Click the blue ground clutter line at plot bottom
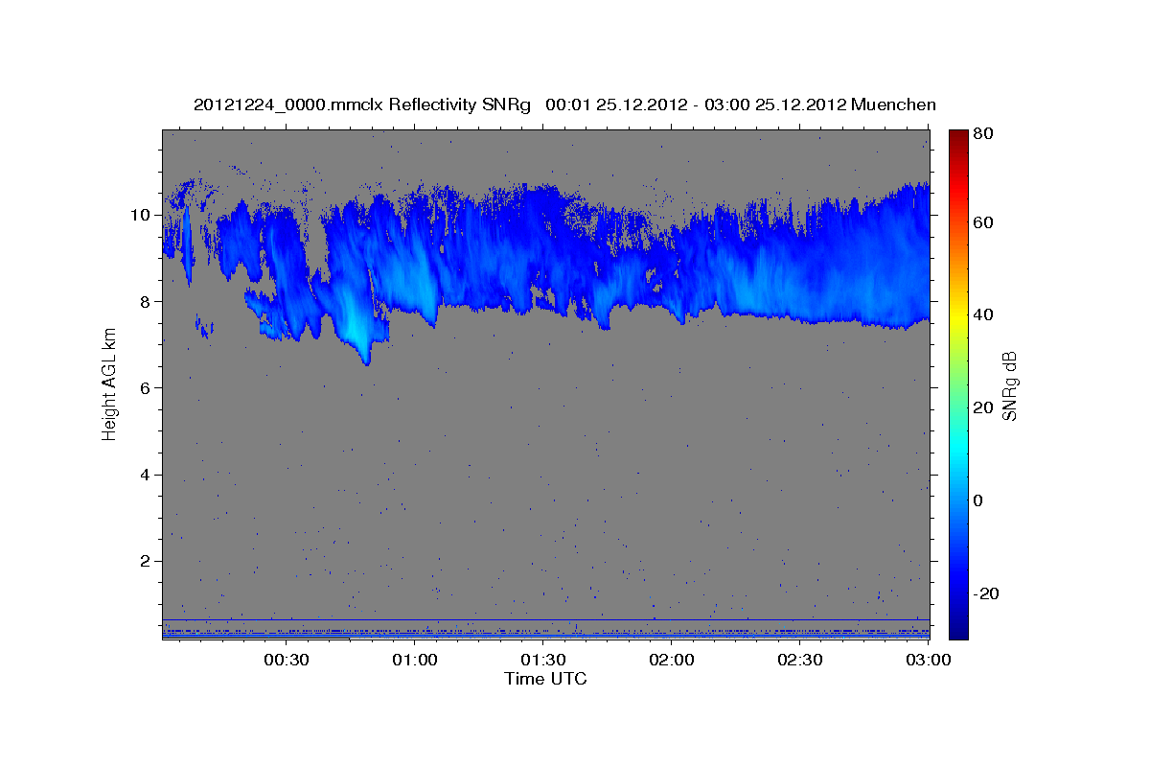Screen dimensions: 1150x767 tap(545, 619)
